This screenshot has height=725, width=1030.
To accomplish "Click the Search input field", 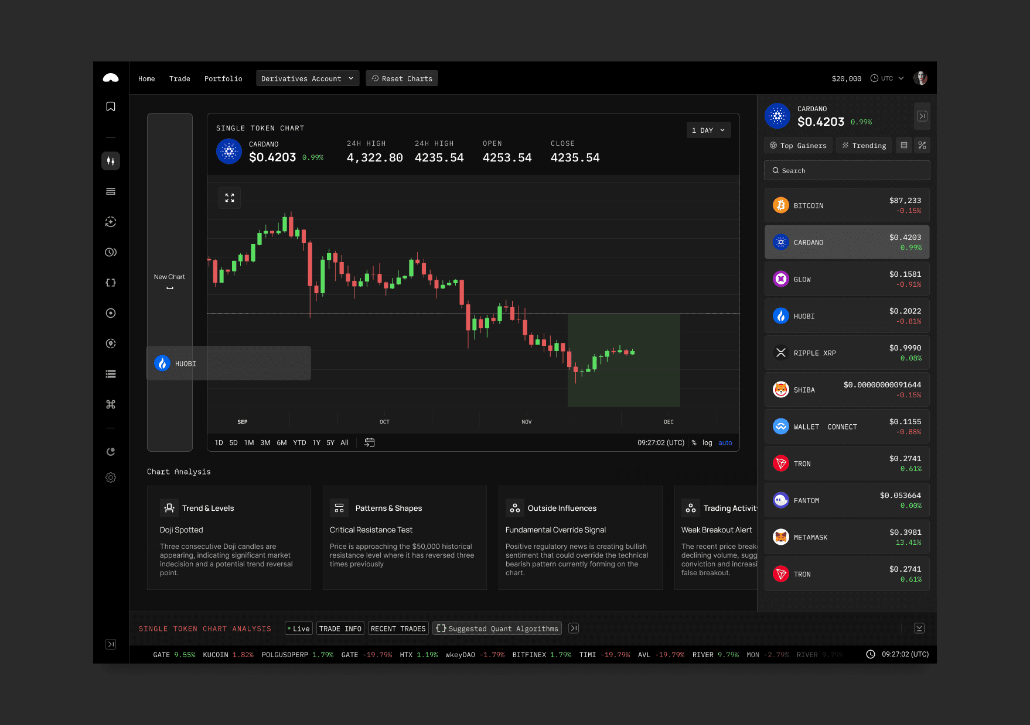I will [847, 170].
